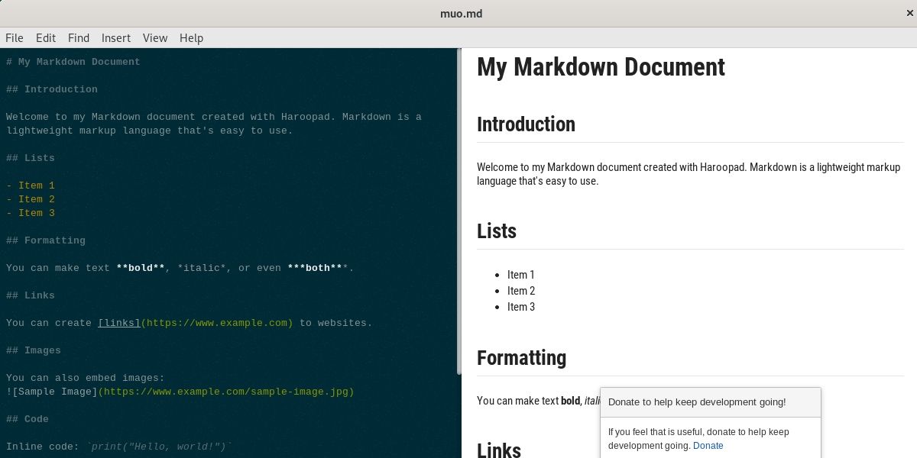This screenshot has width=917, height=458.
Task: Click the muo.md title bar
Action: click(461, 13)
